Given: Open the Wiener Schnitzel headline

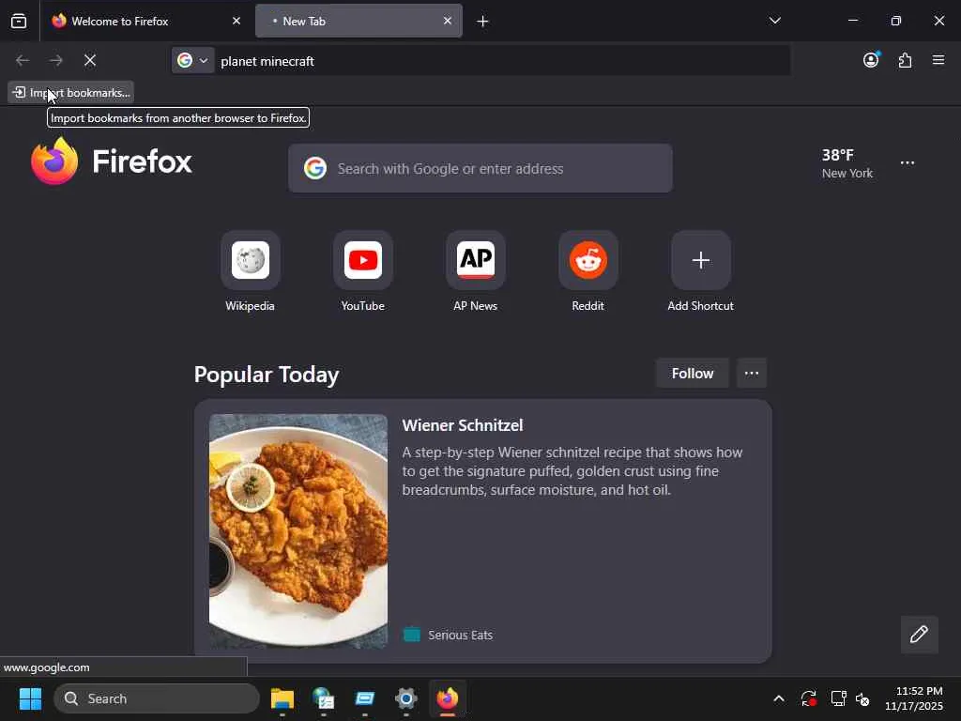Looking at the screenshot, I should click(x=463, y=425).
